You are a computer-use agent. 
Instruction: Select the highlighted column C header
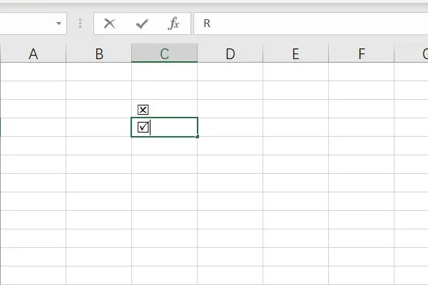[164, 53]
